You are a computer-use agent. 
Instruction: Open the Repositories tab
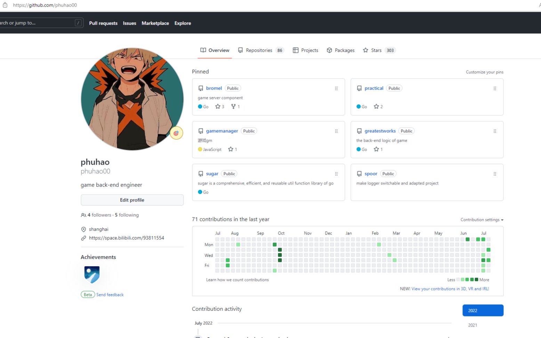[x=261, y=50]
